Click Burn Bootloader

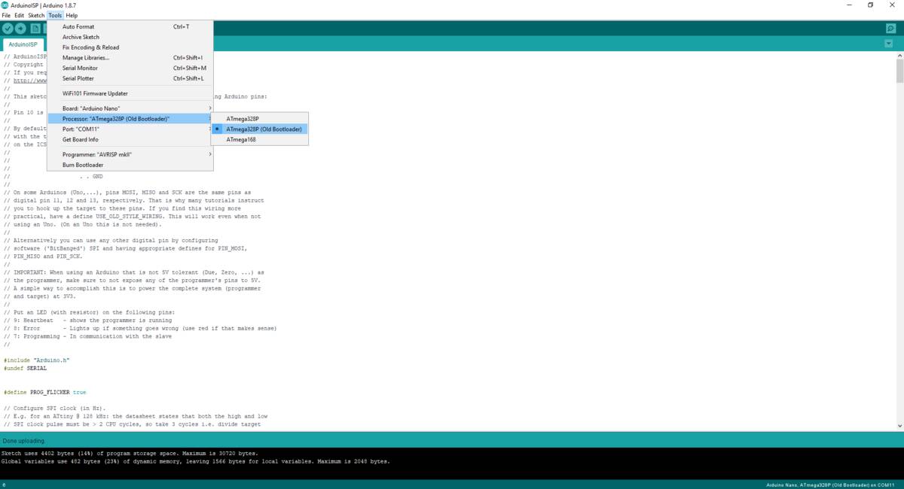(130, 165)
